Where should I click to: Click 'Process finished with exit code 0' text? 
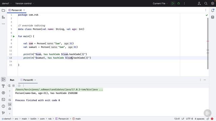click(x=37, y=100)
